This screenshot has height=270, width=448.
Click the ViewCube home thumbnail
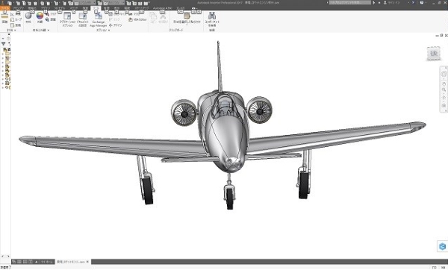point(434,54)
